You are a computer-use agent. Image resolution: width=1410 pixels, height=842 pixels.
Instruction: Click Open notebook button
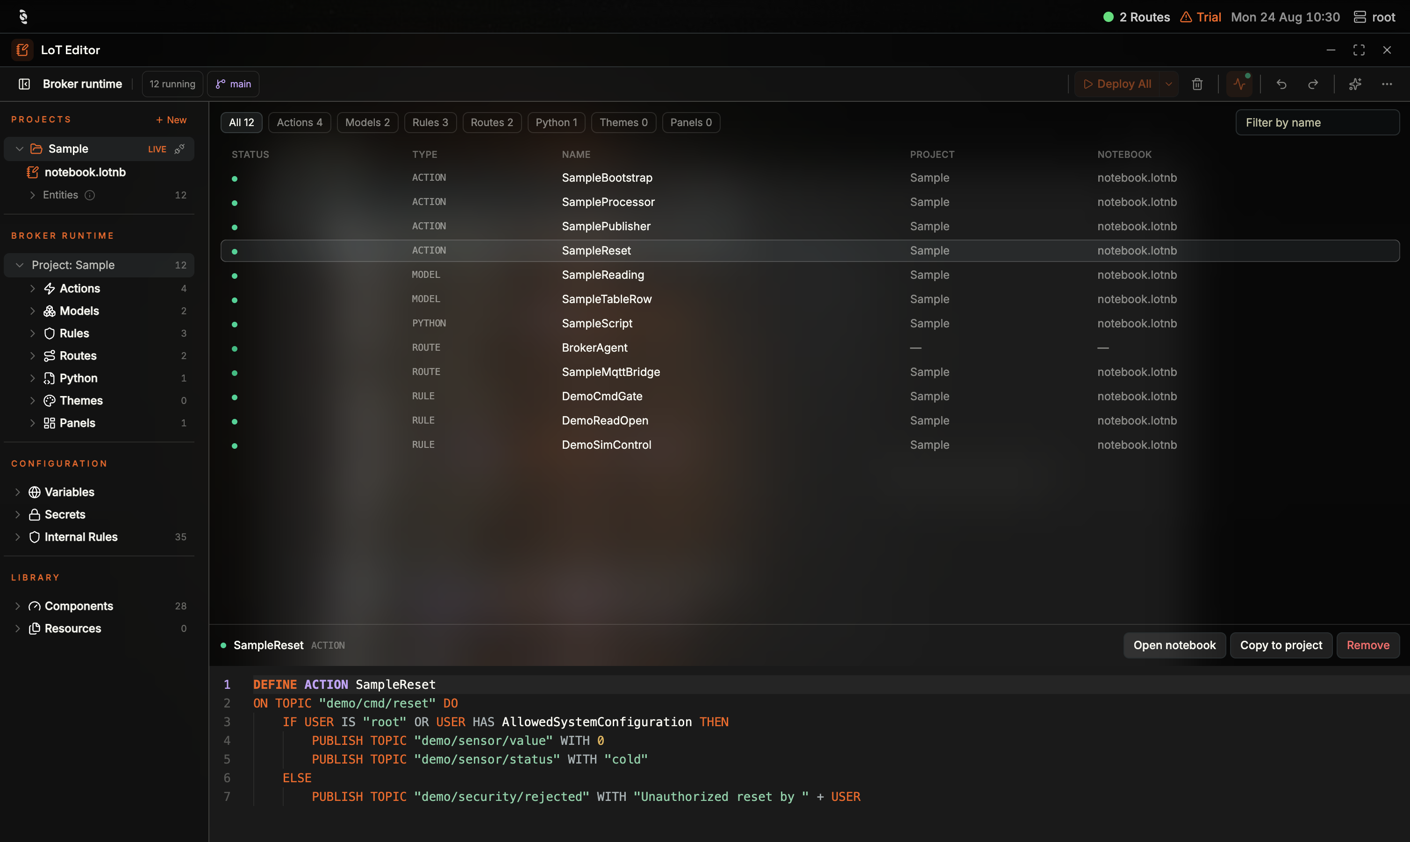tap(1174, 645)
